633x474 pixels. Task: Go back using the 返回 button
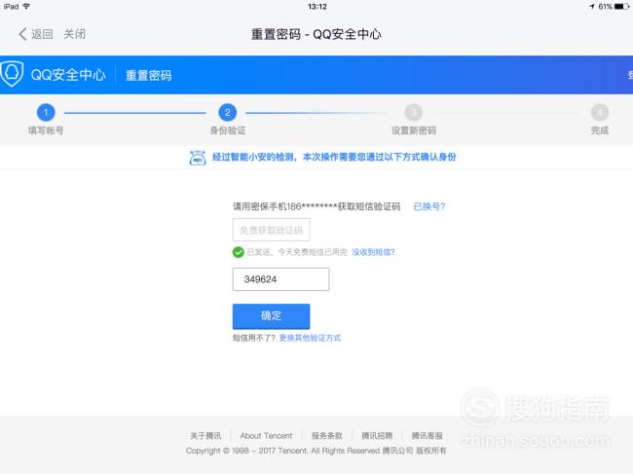tap(35, 34)
